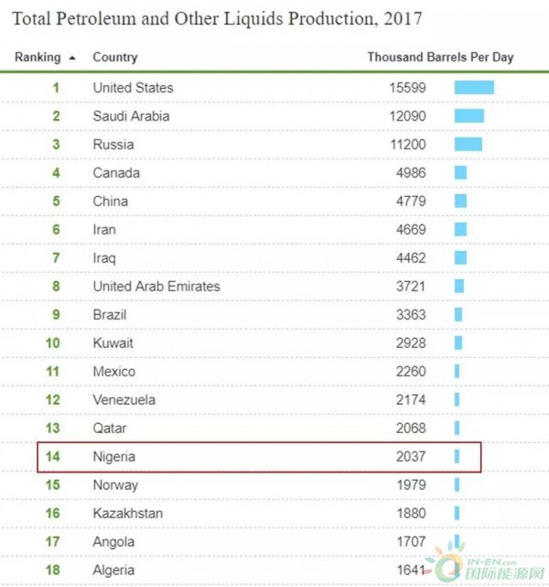Click the chart title text
This screenshot has width=549, height=587.
point(217,19)
